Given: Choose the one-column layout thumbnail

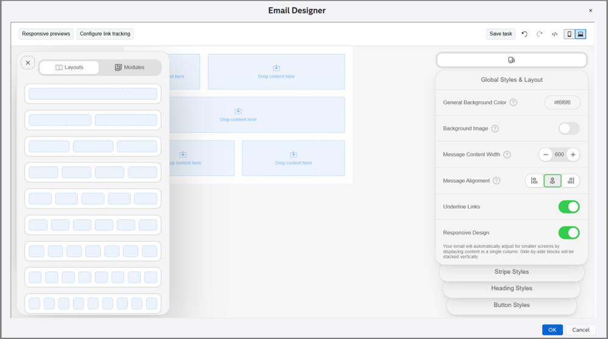Looking at the screenshot, I should 93,94.
